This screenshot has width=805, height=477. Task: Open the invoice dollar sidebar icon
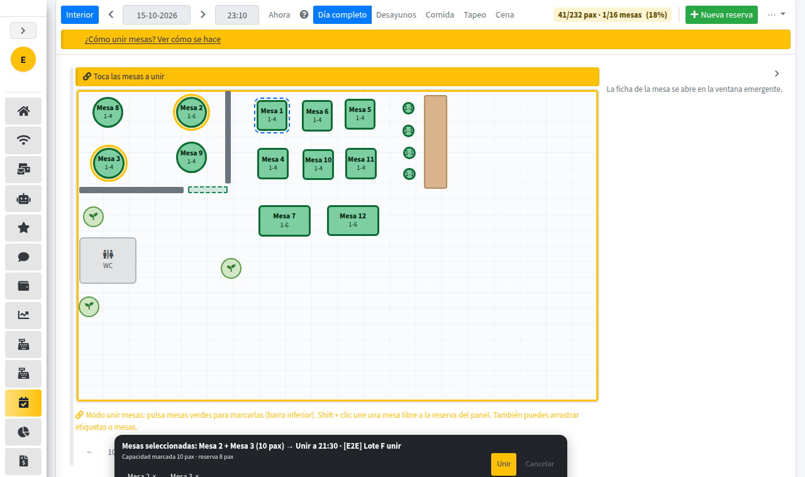[x=23, y=461]
